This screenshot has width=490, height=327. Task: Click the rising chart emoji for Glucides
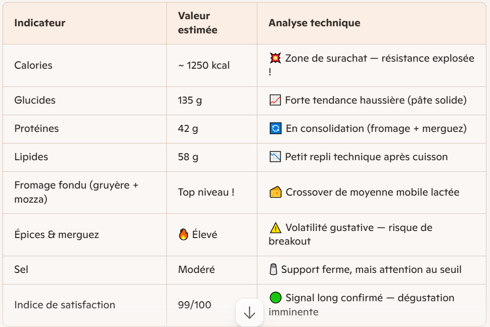275,101
